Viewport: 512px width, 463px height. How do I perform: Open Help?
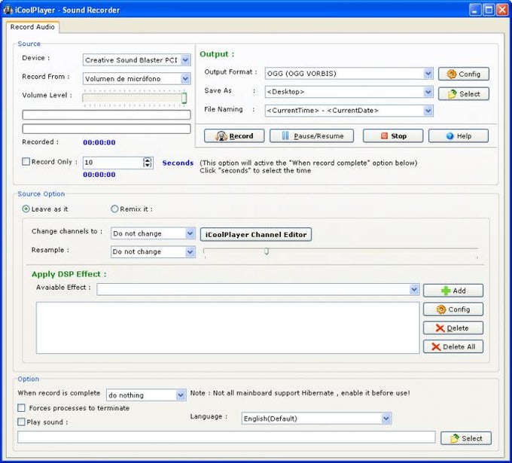(458, 136)
